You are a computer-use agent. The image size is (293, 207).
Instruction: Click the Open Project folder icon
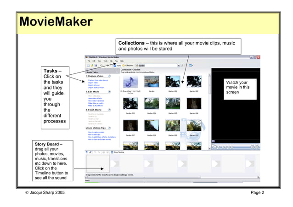tap(92, 66)
